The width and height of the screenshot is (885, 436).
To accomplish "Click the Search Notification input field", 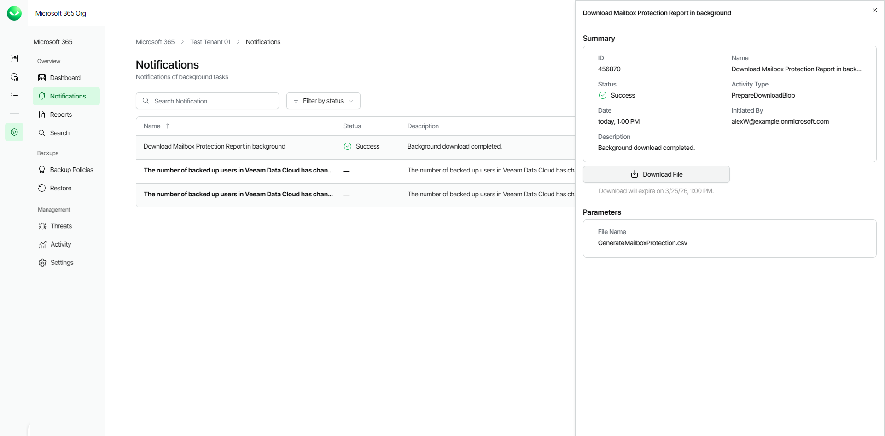I will [x=212, y=101].
